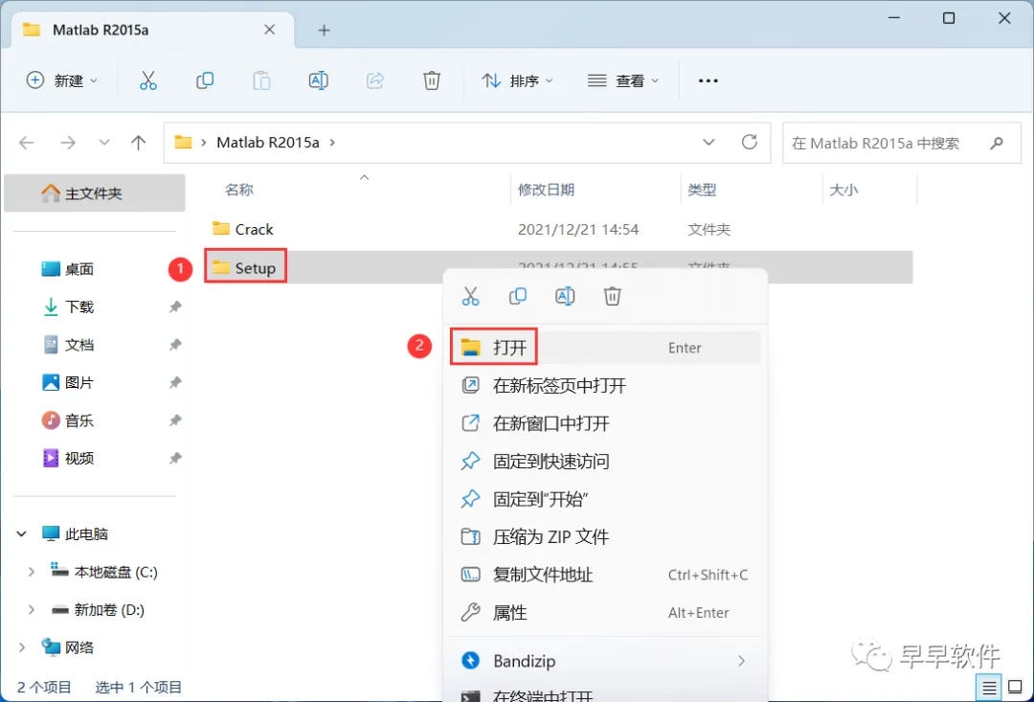
Task: Select 压缩为 ZIP 文件 menu entry
Action: click(x=605, y=536)
